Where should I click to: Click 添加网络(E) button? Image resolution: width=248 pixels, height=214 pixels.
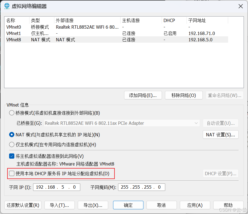click(x=143, y=95)
